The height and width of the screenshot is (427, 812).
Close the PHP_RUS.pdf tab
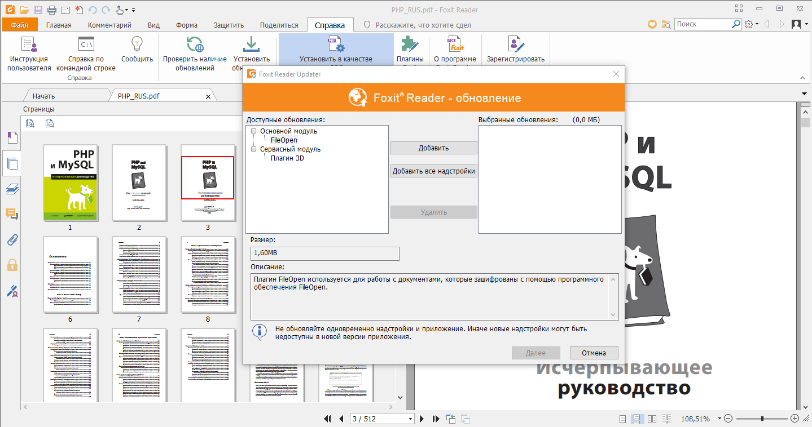point(208,96)
